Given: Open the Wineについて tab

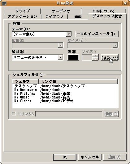Looking at the screenshot, I should 104,11.
